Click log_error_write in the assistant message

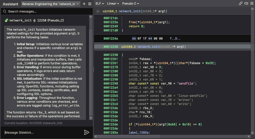[x=65, y=106]
